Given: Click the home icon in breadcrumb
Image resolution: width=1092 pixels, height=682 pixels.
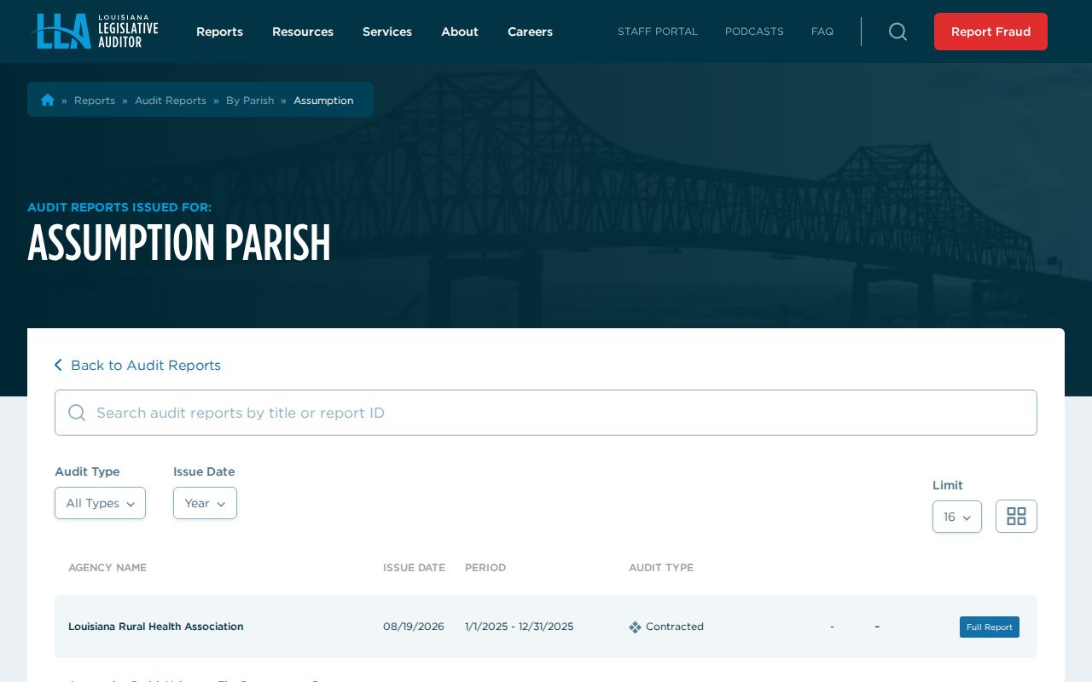Looking at the screenshot, I should pos(48,100).
